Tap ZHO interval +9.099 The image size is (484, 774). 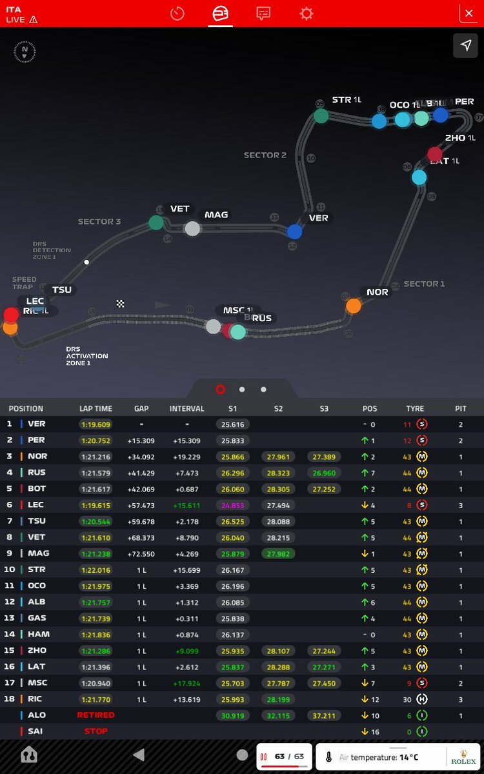click(187, 650)
